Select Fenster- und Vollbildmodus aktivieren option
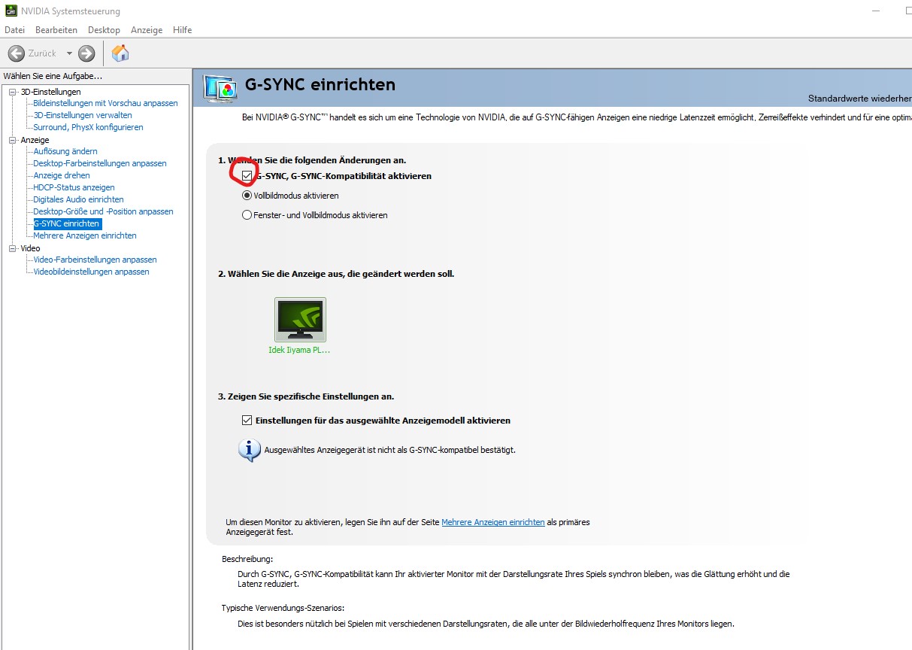This screenshot has width=912, height=650. tap(247, 214)
